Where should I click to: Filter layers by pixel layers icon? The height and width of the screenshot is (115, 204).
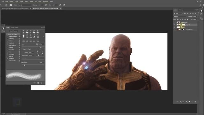[185, 13]
